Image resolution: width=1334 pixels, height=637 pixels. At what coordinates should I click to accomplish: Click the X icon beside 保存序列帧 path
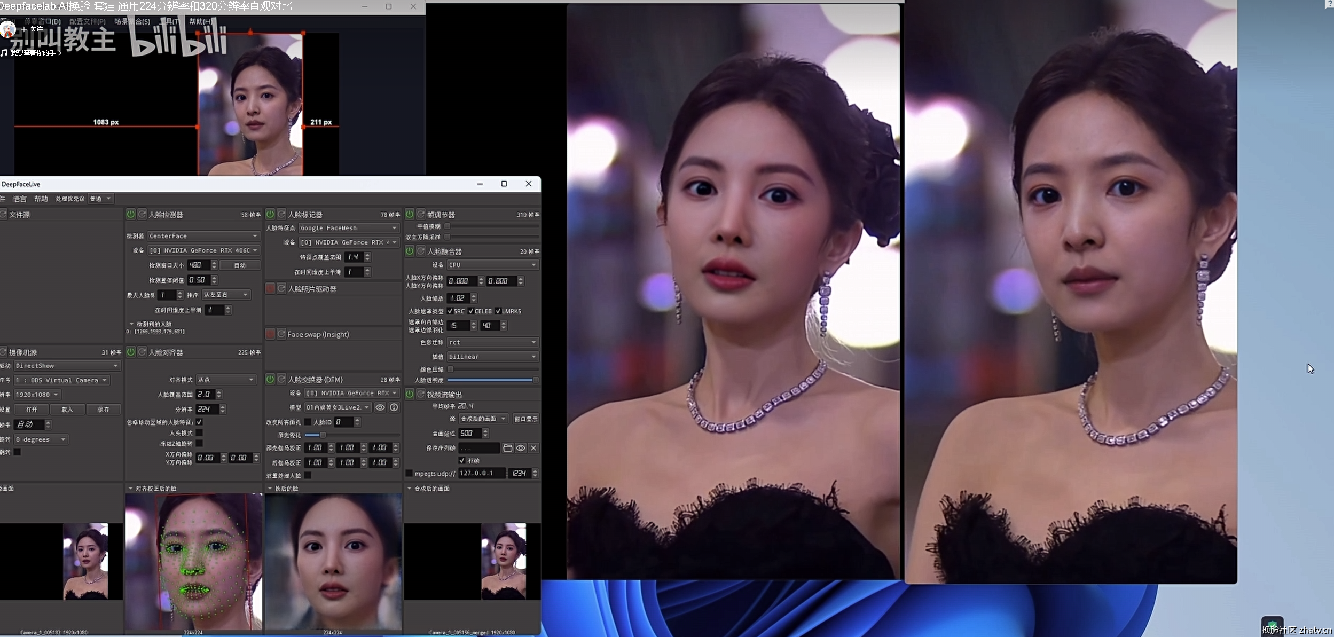point(533,448)
